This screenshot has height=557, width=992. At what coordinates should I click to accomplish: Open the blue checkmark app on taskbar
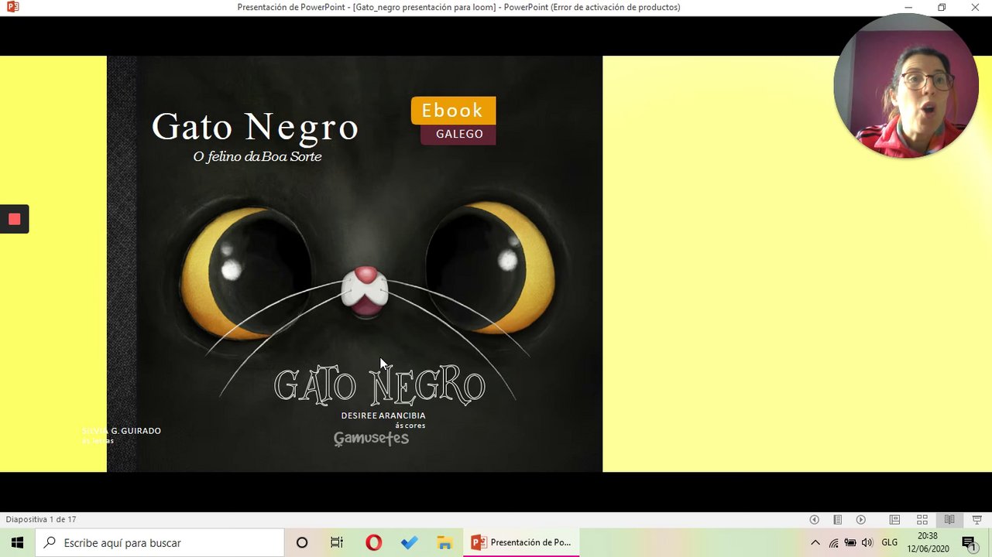[409, 543]
